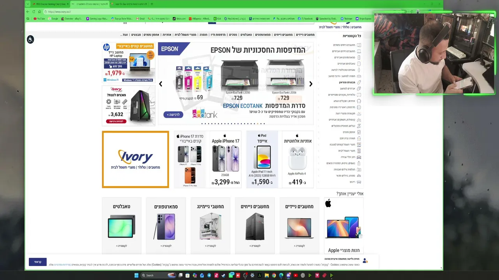499x280 pixels.
Task: Select the 'אוזניות' top menu item
Action: click(x=167, y=35)
